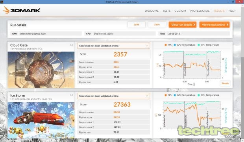Click the Save button

coord(157,24)
